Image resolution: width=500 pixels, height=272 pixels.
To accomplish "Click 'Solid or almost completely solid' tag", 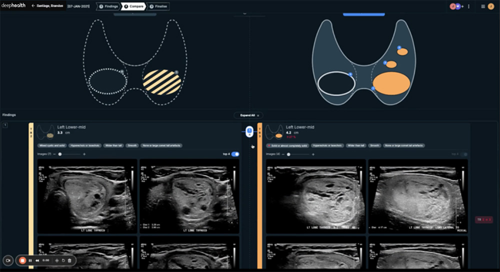I will coord(287,145).
